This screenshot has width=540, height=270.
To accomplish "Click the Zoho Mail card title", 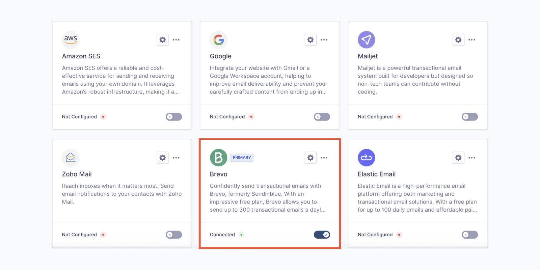I will pos(77,174).
